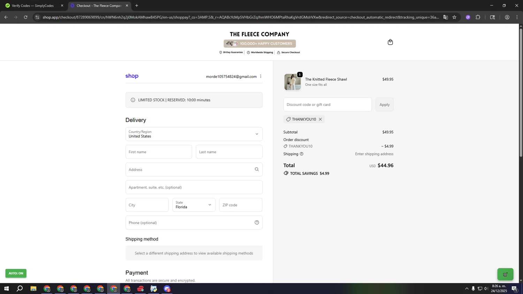Viewport: 523px width, 294px height.
Task: Click The Knitted Fleece Shawl product name
Action: click(326, 79)
